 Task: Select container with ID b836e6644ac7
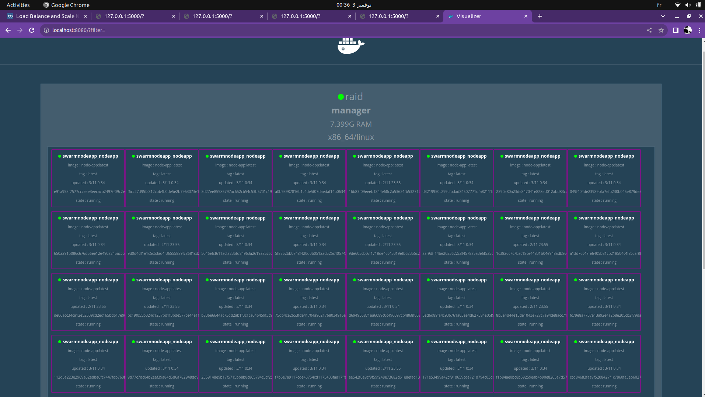pos(235,302)
